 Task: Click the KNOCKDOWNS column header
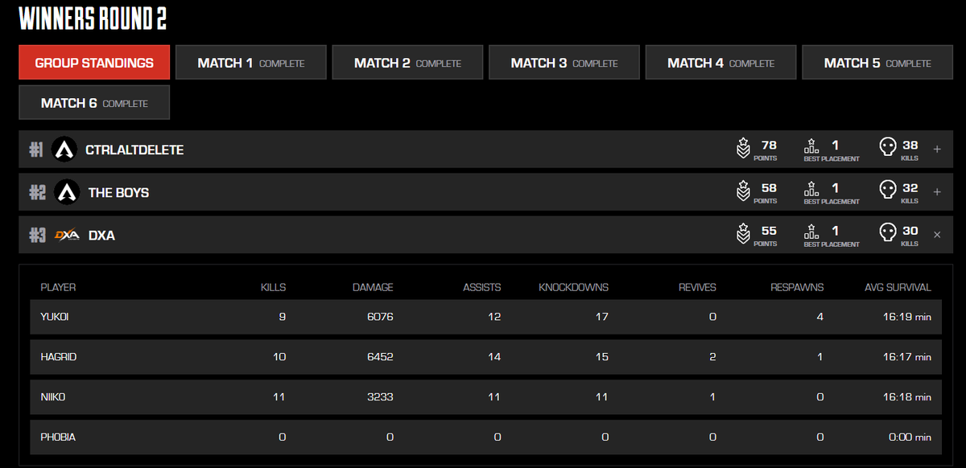point(573,287)
